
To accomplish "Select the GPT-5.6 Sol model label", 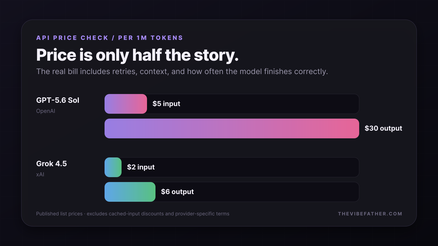I will (x=58, y=100).
